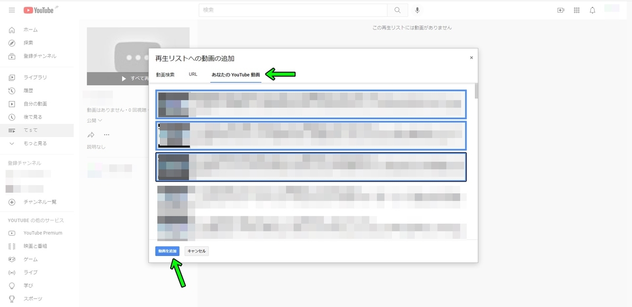632x307 pixels.
Task: Open the playlist more-options (⋯) icon
Action: [106, 134]
